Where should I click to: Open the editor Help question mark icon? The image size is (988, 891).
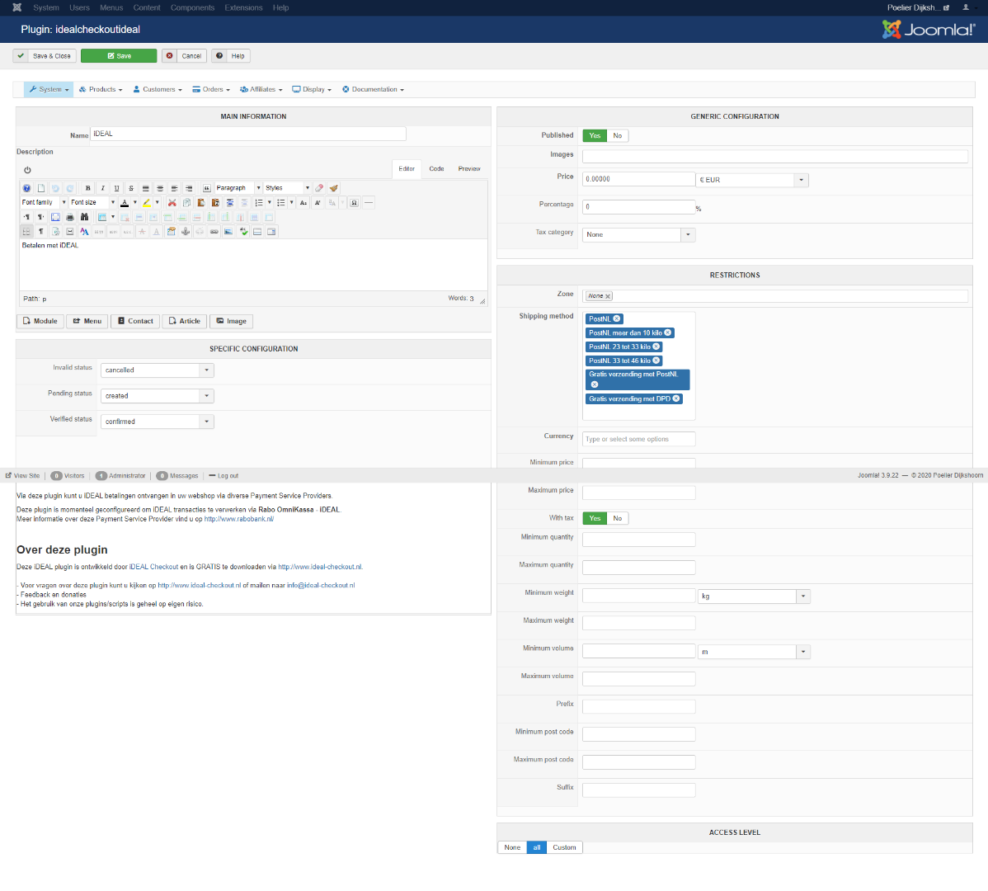point(26,188)
